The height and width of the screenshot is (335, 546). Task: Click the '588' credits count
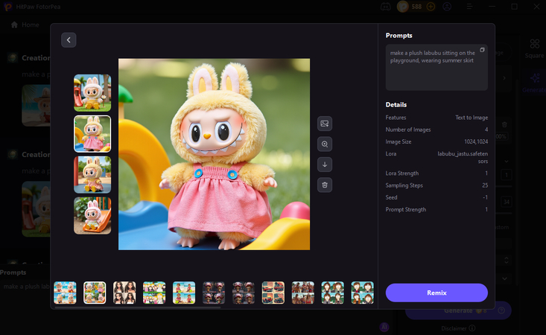(x=416, y=7)
